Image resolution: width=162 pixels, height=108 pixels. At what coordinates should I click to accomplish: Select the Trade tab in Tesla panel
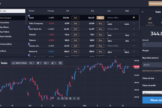coord(150,21)
